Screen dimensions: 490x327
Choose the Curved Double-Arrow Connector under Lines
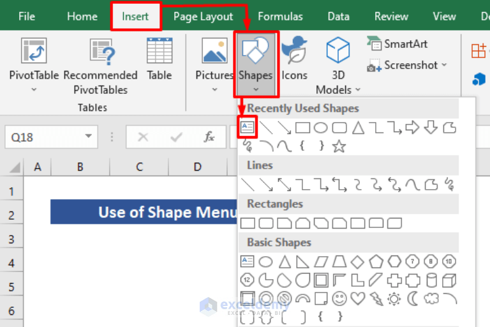coord(394,185)
